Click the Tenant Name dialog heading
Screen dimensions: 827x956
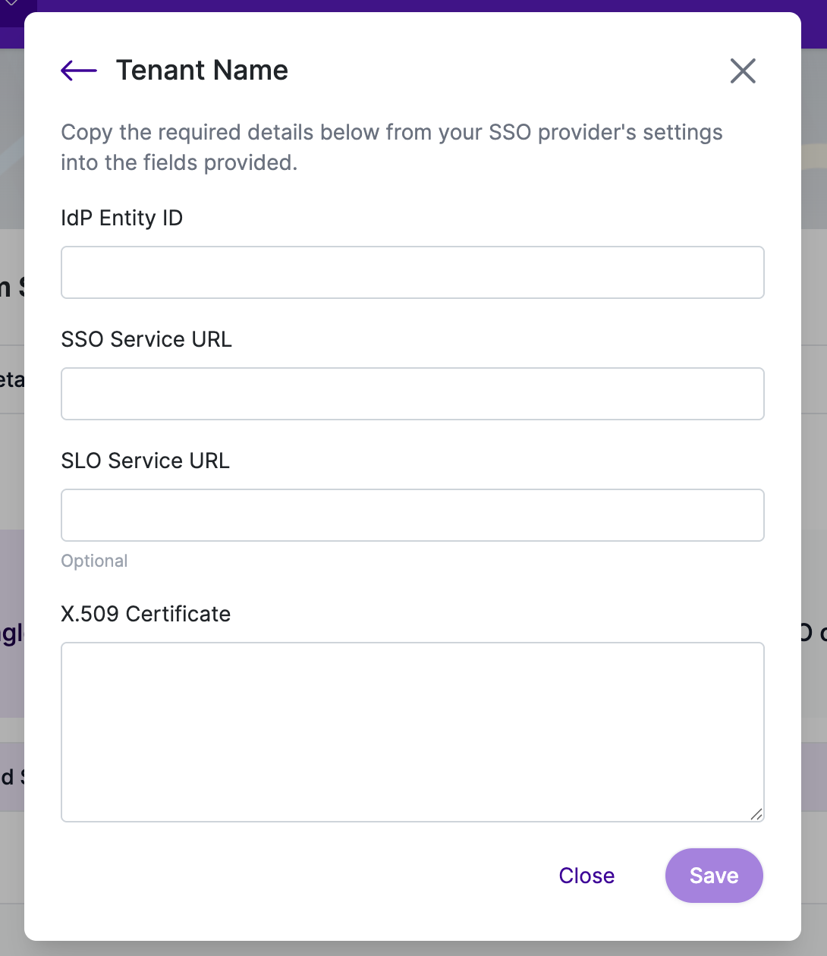pyautogui.click(x=202, y=71)
